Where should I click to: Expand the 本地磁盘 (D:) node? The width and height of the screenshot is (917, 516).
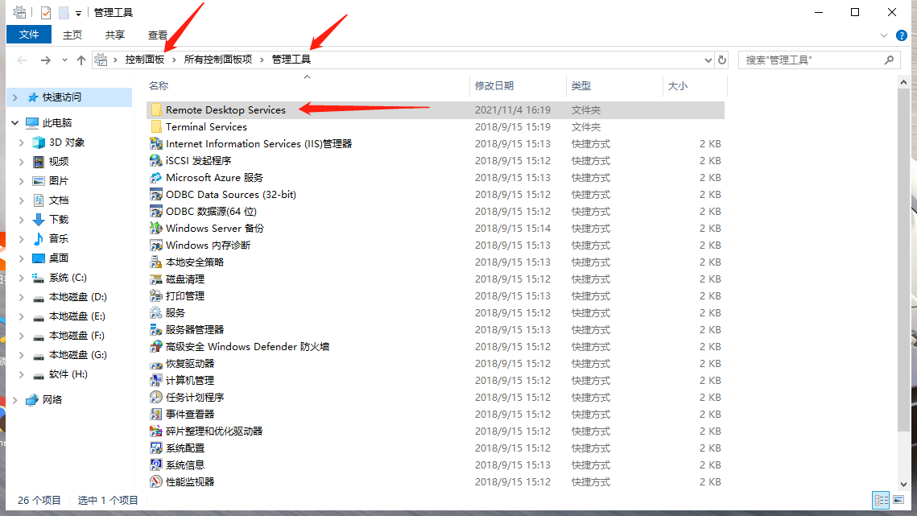(22, 297)
